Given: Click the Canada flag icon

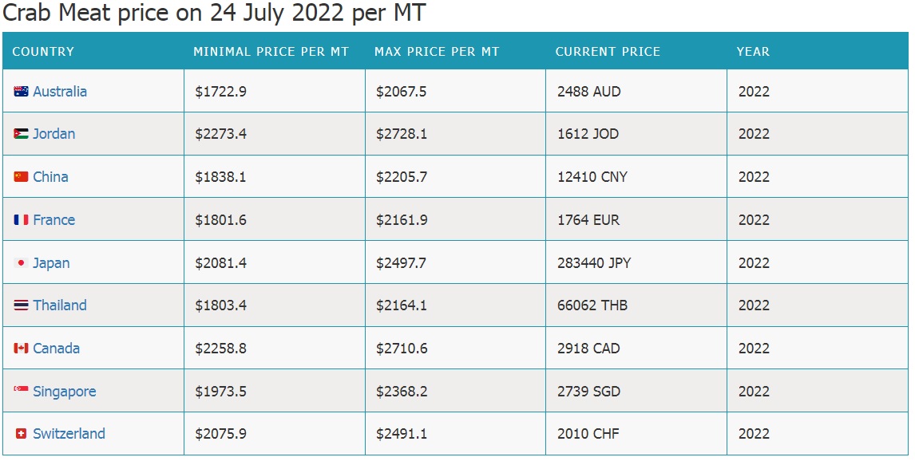Looking at the screenshot, I should tap(21, 349).
